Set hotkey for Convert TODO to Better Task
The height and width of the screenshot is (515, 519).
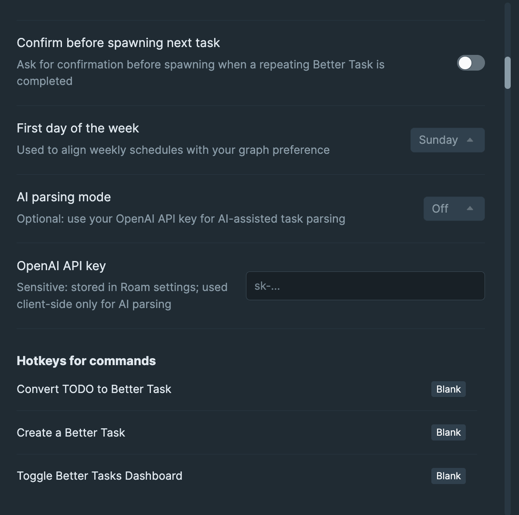(x=448, y=389)
